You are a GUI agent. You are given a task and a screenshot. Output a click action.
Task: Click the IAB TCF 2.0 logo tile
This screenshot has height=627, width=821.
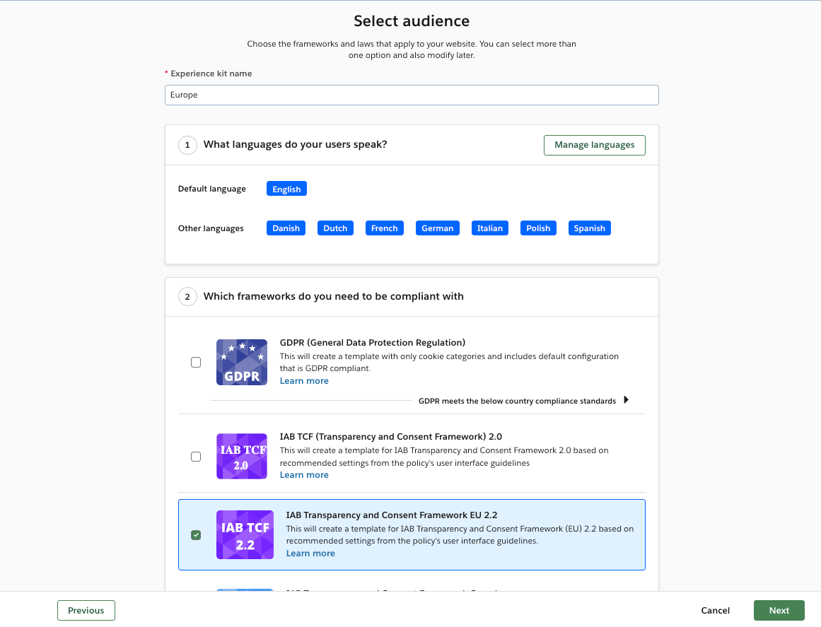(242, 456)
